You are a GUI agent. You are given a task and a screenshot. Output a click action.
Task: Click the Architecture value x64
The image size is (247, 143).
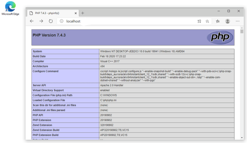(x=102, y=66)
